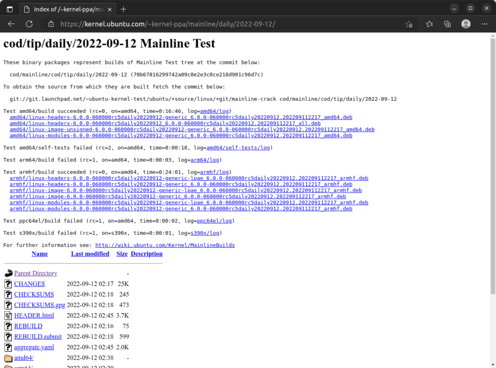Image resolution: width=496 pixels, height=368 pixels.
Task: Open the REBUILD.submit file
Action: coord(38,336)
